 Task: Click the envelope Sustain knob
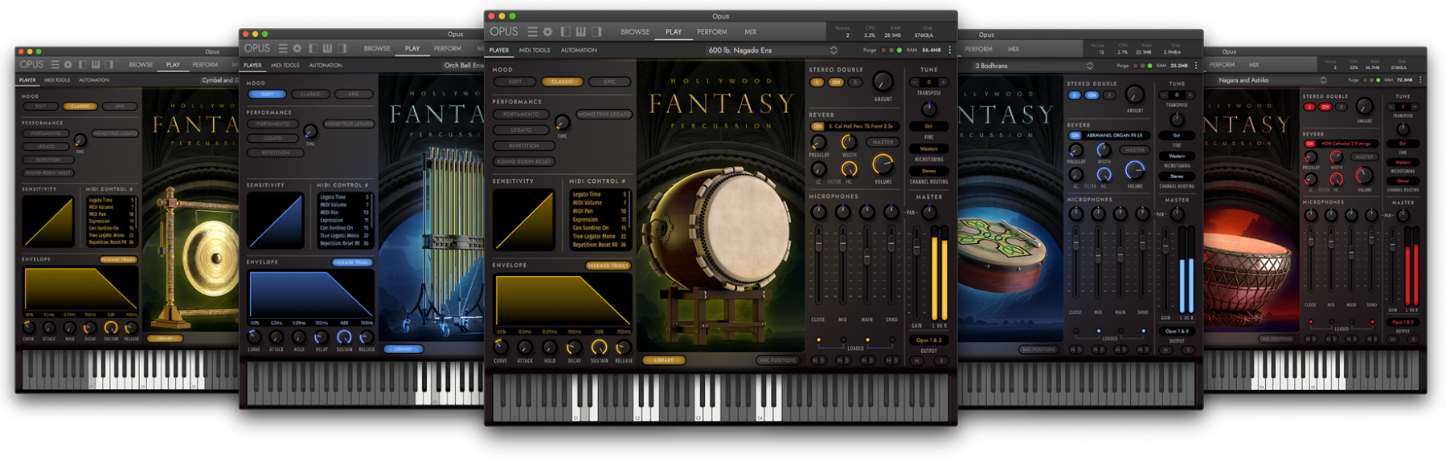(x=599, y=347)
